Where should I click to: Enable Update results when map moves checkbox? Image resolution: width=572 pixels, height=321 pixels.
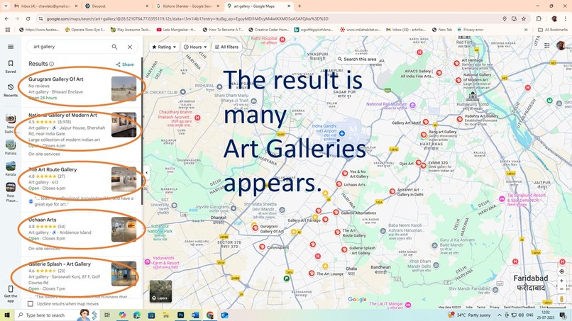coord(31,304)
